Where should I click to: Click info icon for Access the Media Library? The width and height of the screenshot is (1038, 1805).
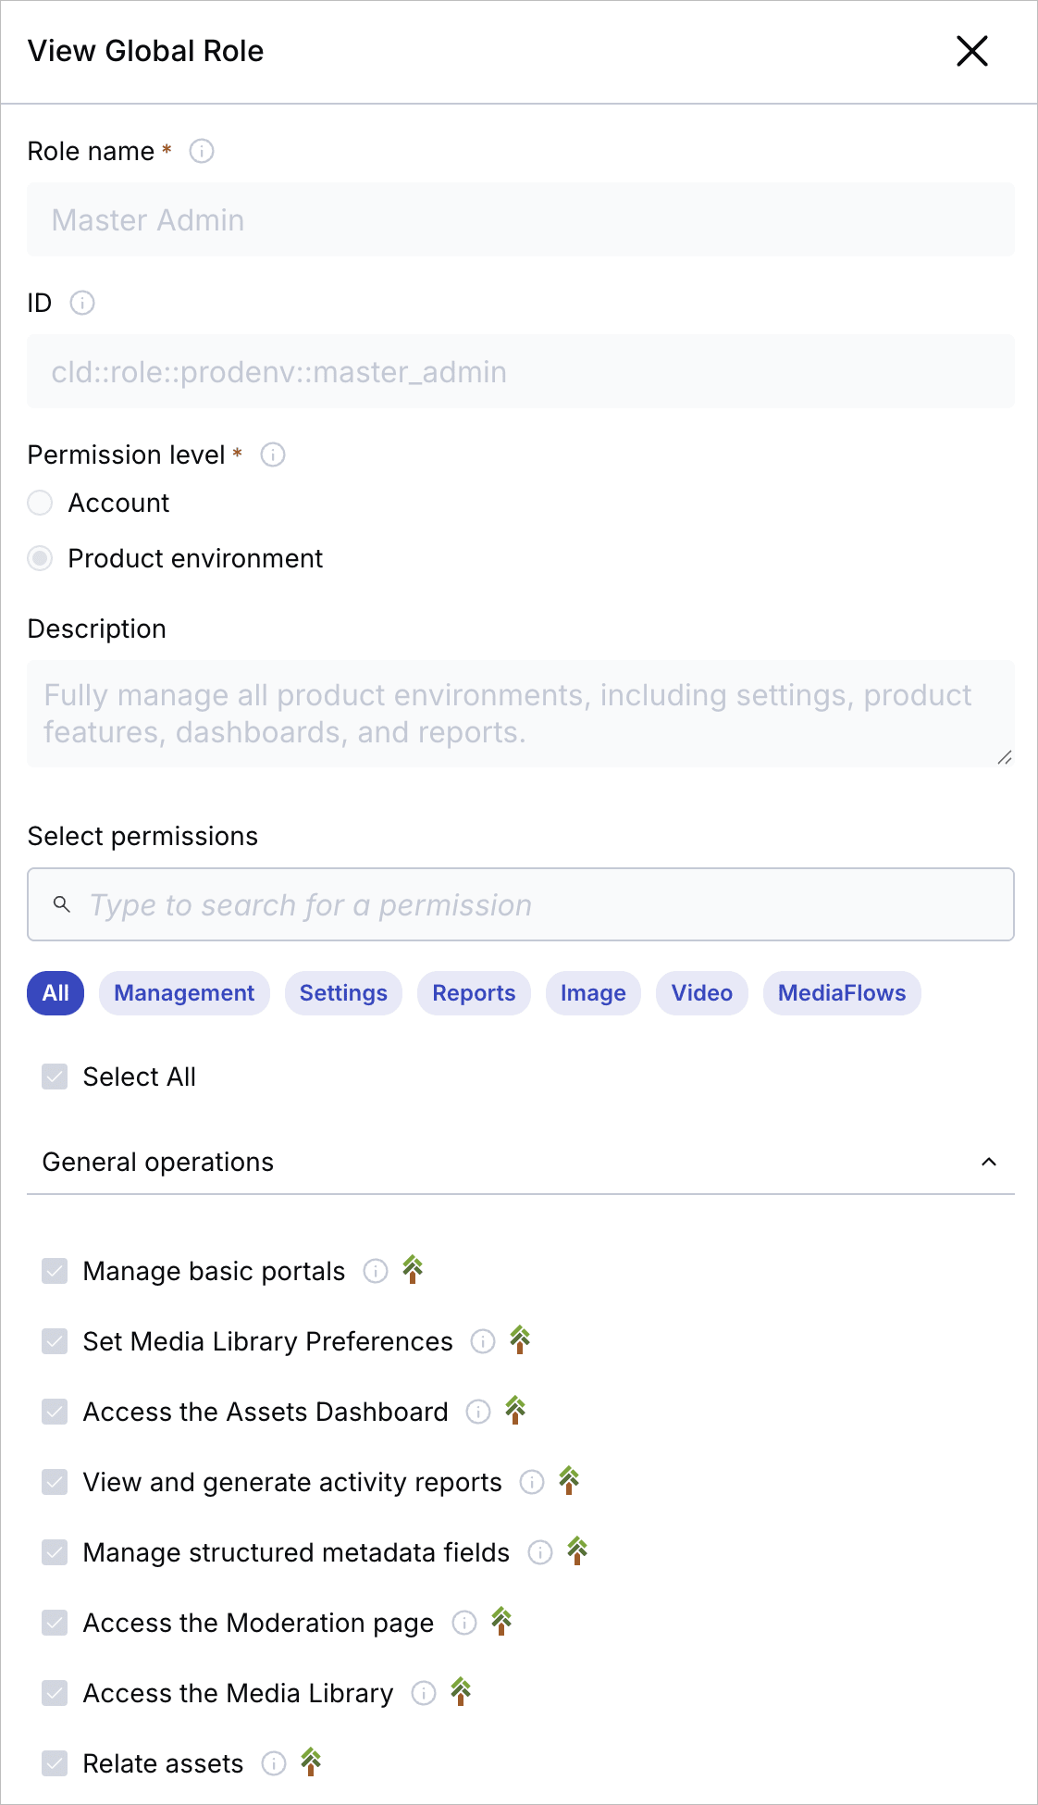[424, 1693]
